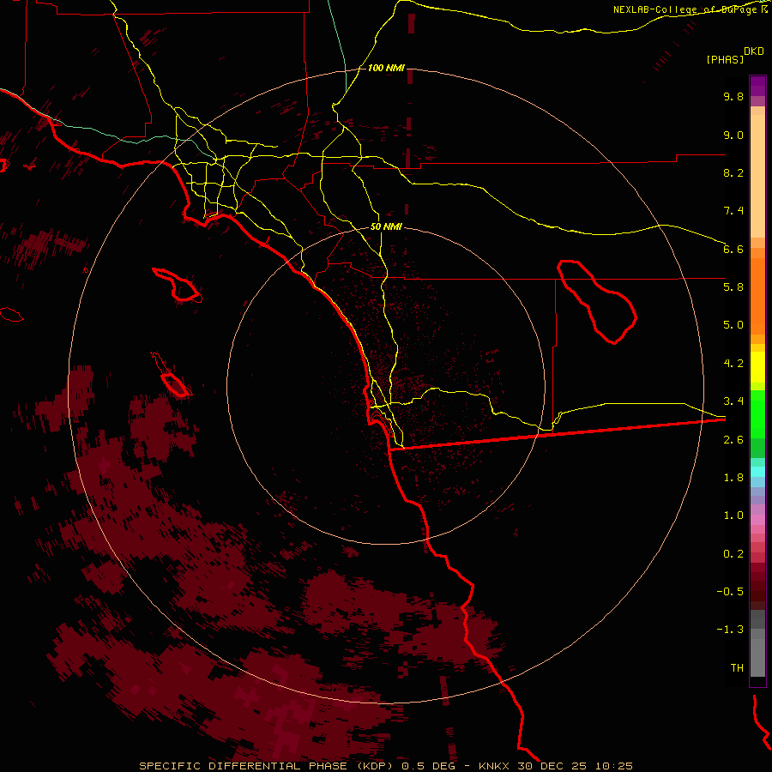The width and height of the screenshot is (772, 772).
Task: Select the -0.5 scale value
Action: (x=730, y=592)
